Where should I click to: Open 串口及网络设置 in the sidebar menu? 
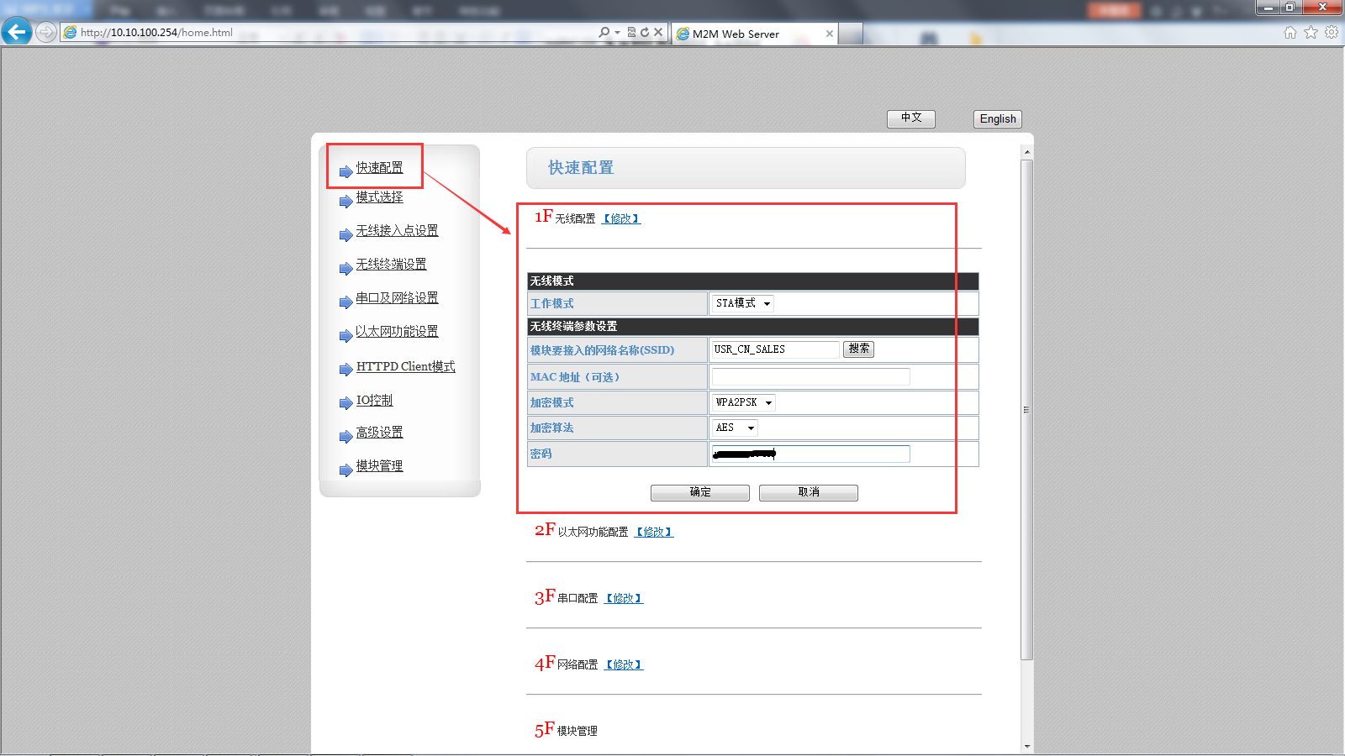coord(397,297)
